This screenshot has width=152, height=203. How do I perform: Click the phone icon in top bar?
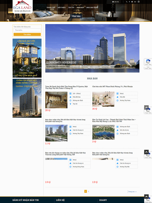pyautogui.click(x=126, y=2)
